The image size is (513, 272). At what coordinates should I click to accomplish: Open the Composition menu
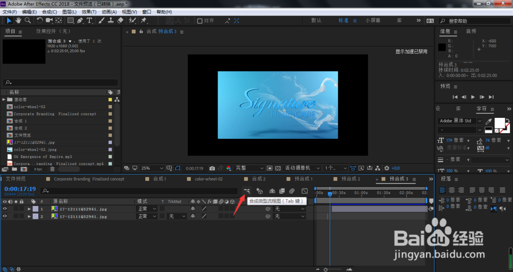coord(49,12)
